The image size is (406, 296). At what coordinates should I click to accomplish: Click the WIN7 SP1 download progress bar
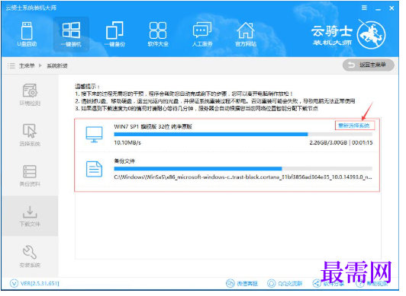click(243, 135)
